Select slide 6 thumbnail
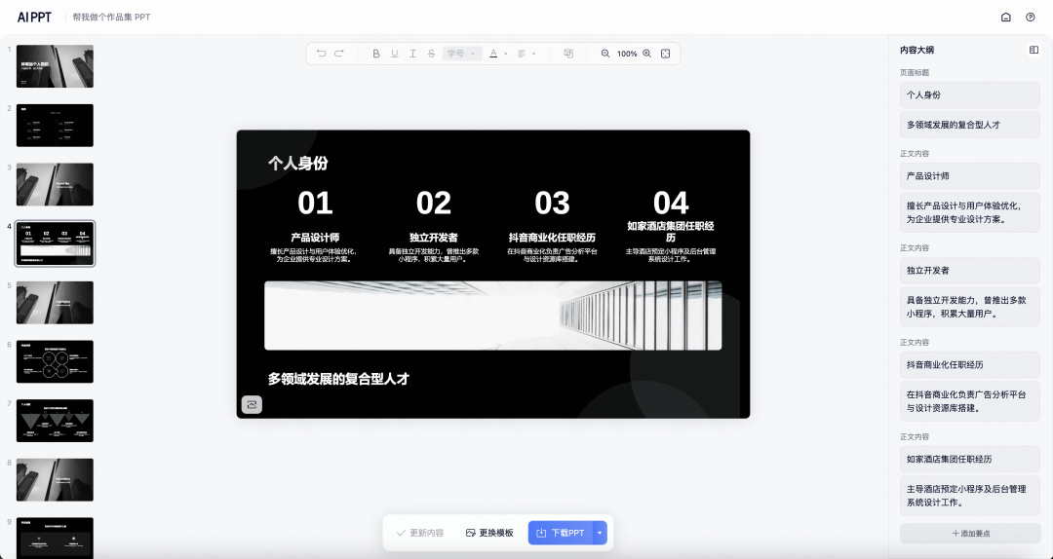 55,361
